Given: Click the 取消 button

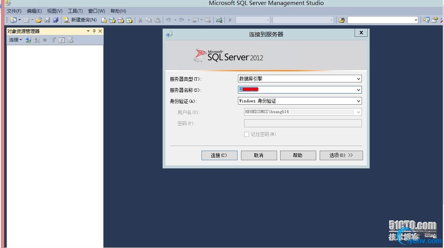Looking at the screenshot, I should coord(259,155).
